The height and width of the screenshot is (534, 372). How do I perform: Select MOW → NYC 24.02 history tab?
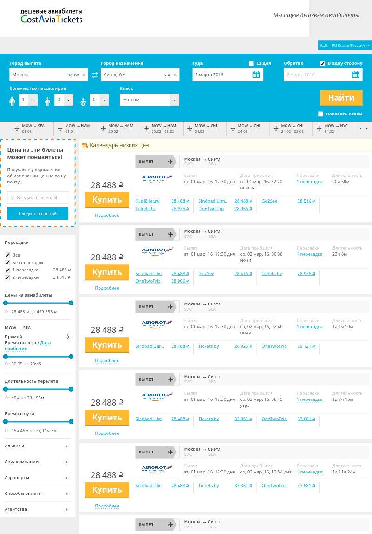pyautogui.click(x=334, y=129)
